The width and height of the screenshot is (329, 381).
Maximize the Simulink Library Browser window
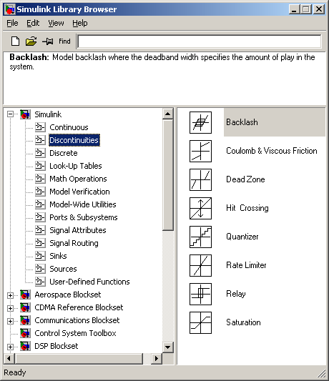click(x=306, y=9)
